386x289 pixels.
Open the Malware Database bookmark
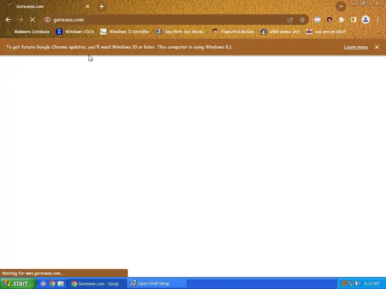tap(28, 32)
